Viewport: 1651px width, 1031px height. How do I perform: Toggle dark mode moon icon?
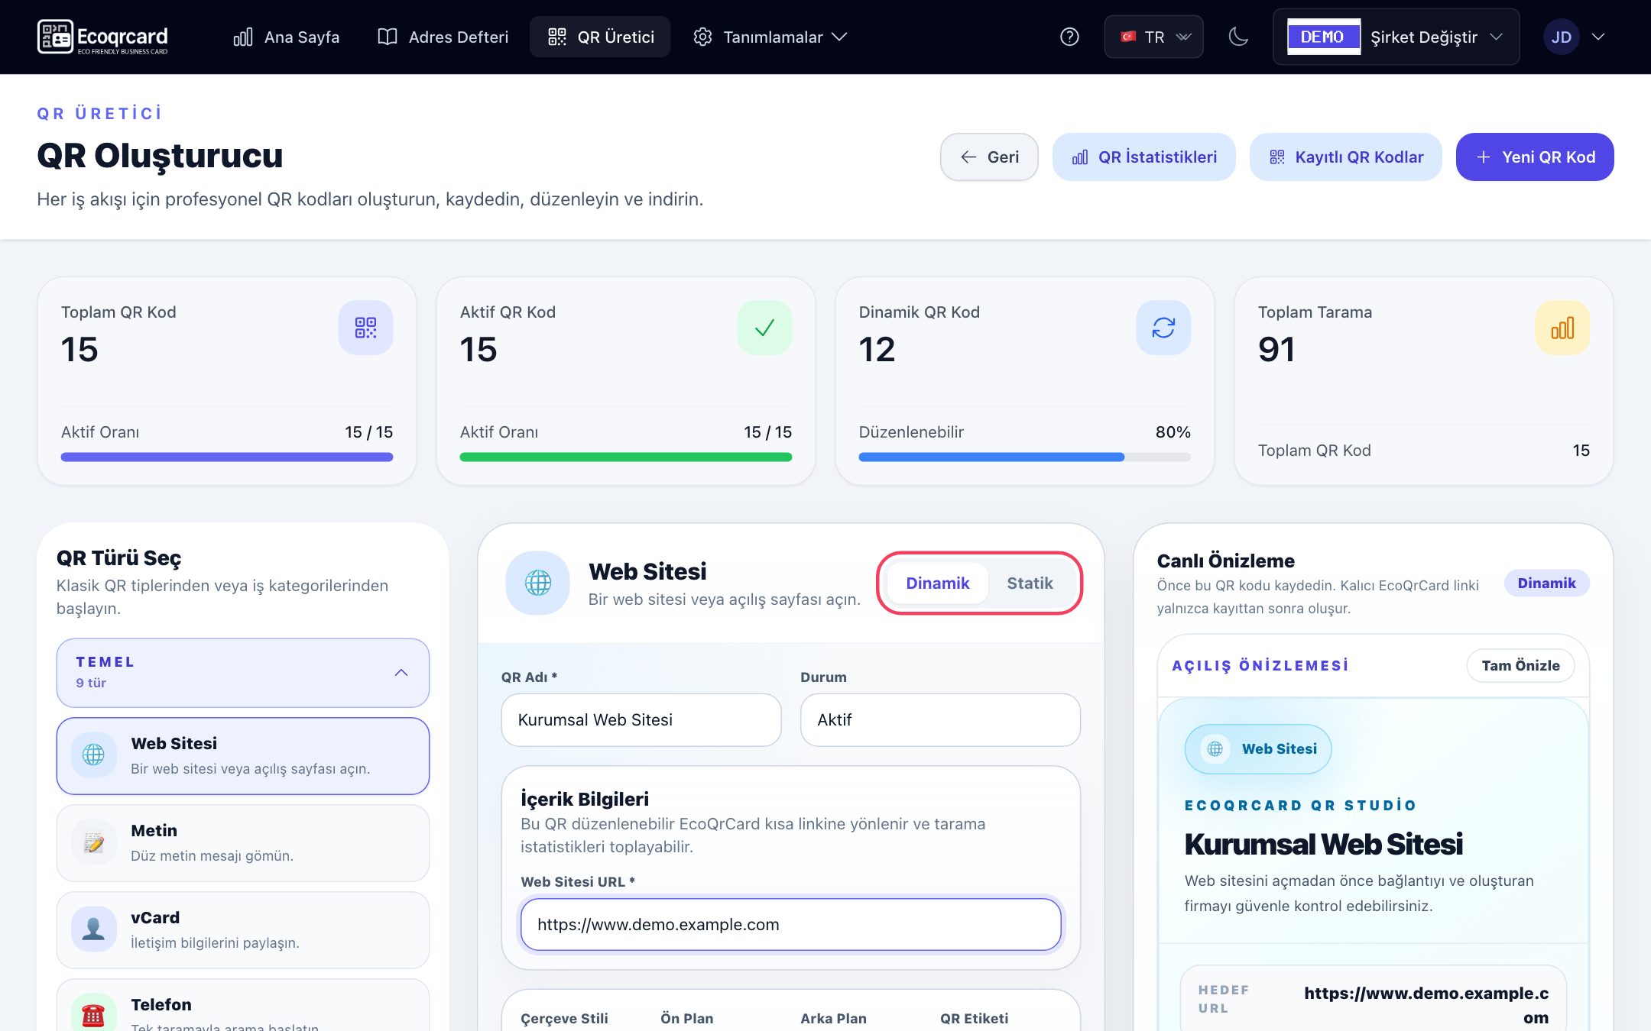[1237, 37]
